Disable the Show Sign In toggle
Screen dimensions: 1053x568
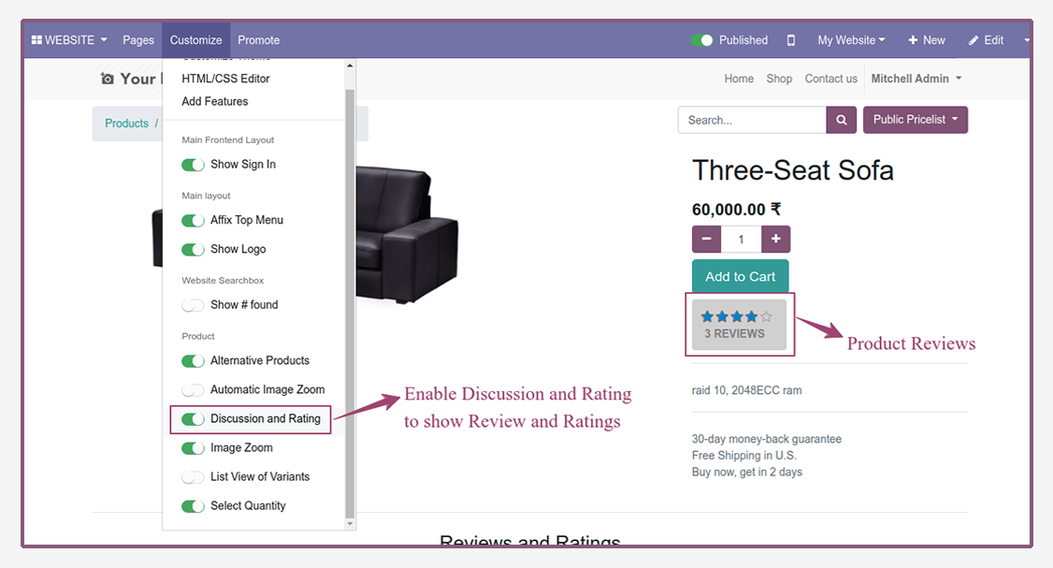coord(193,165)
